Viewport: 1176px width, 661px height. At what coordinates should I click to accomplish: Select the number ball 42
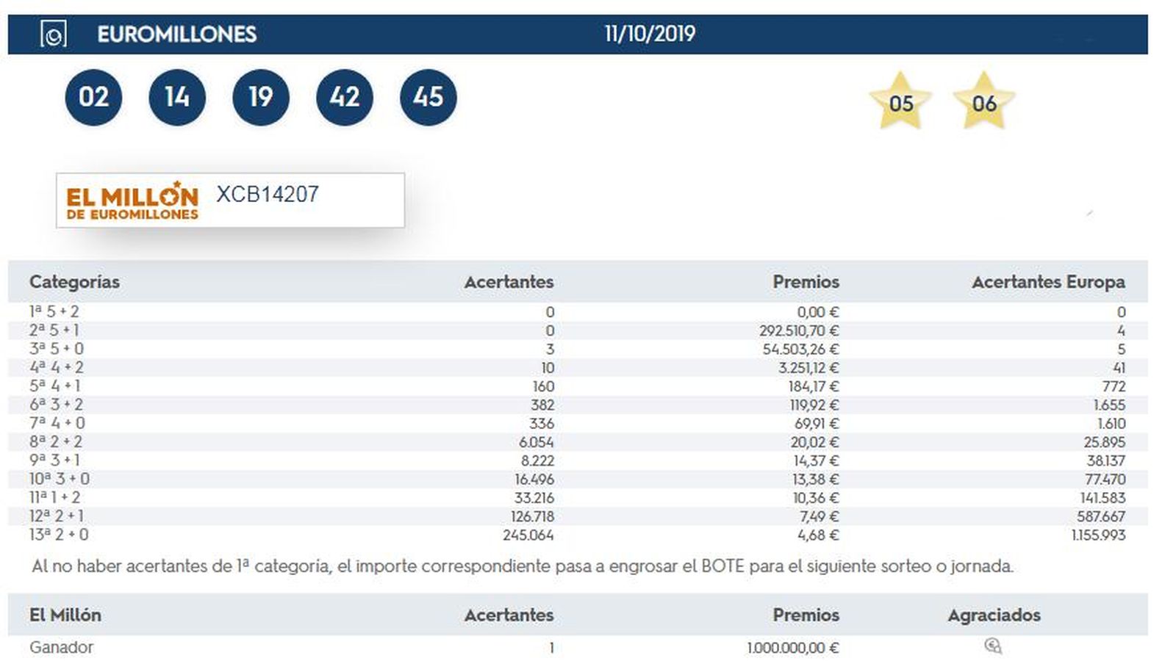[344, 96]
